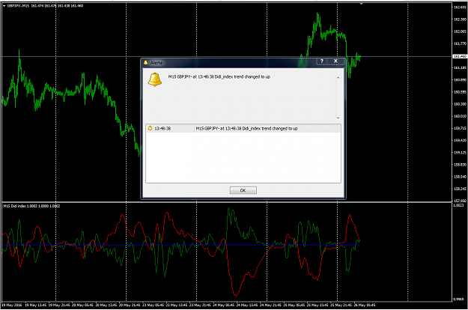Image resolution: width=468 pixels, height=310 pixels.
Task: Close the Alerta dialog
Action: (x=335, y=61)
